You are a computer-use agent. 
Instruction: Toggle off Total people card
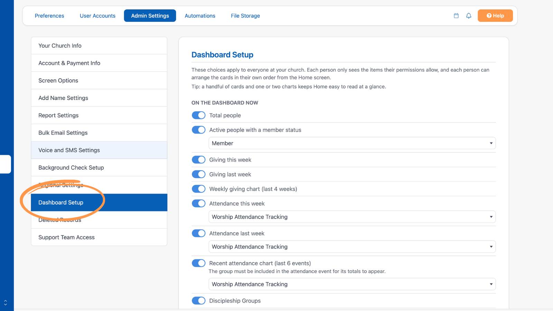click(199, 115)
